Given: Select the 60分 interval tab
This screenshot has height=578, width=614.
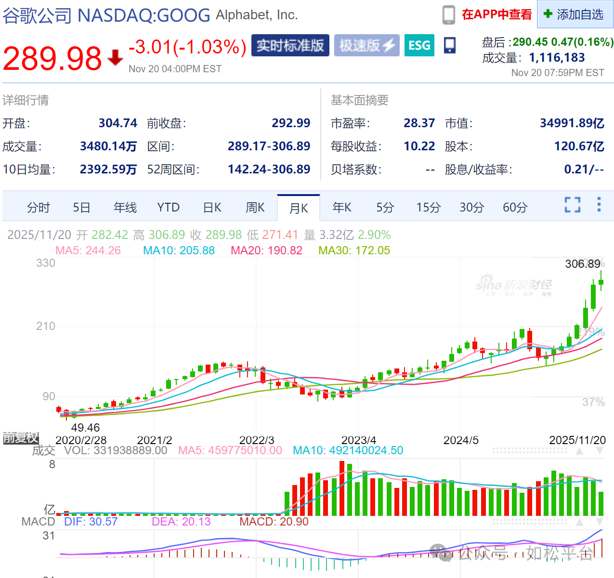Looking at the screenshot, I should (515, 208).
